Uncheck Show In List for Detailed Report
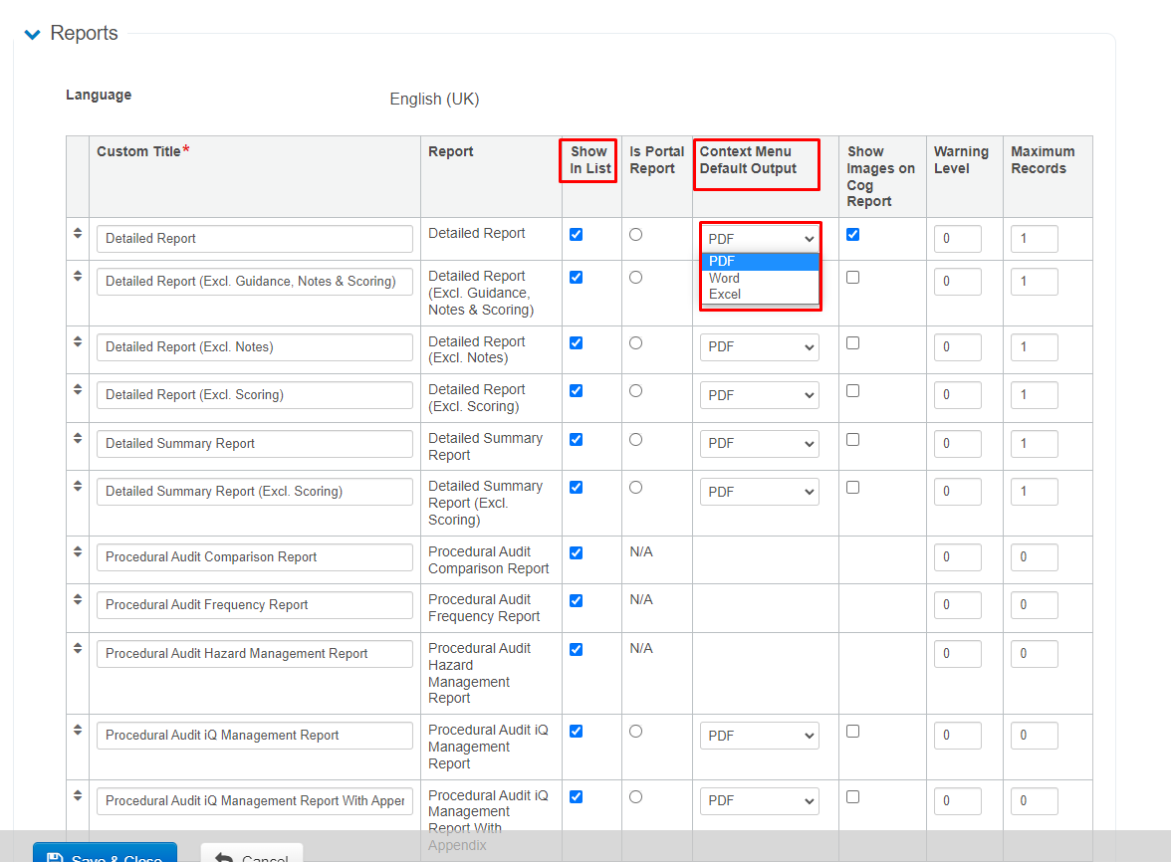The width and height of the screenshot is (1171, 862). click(576, 235)
